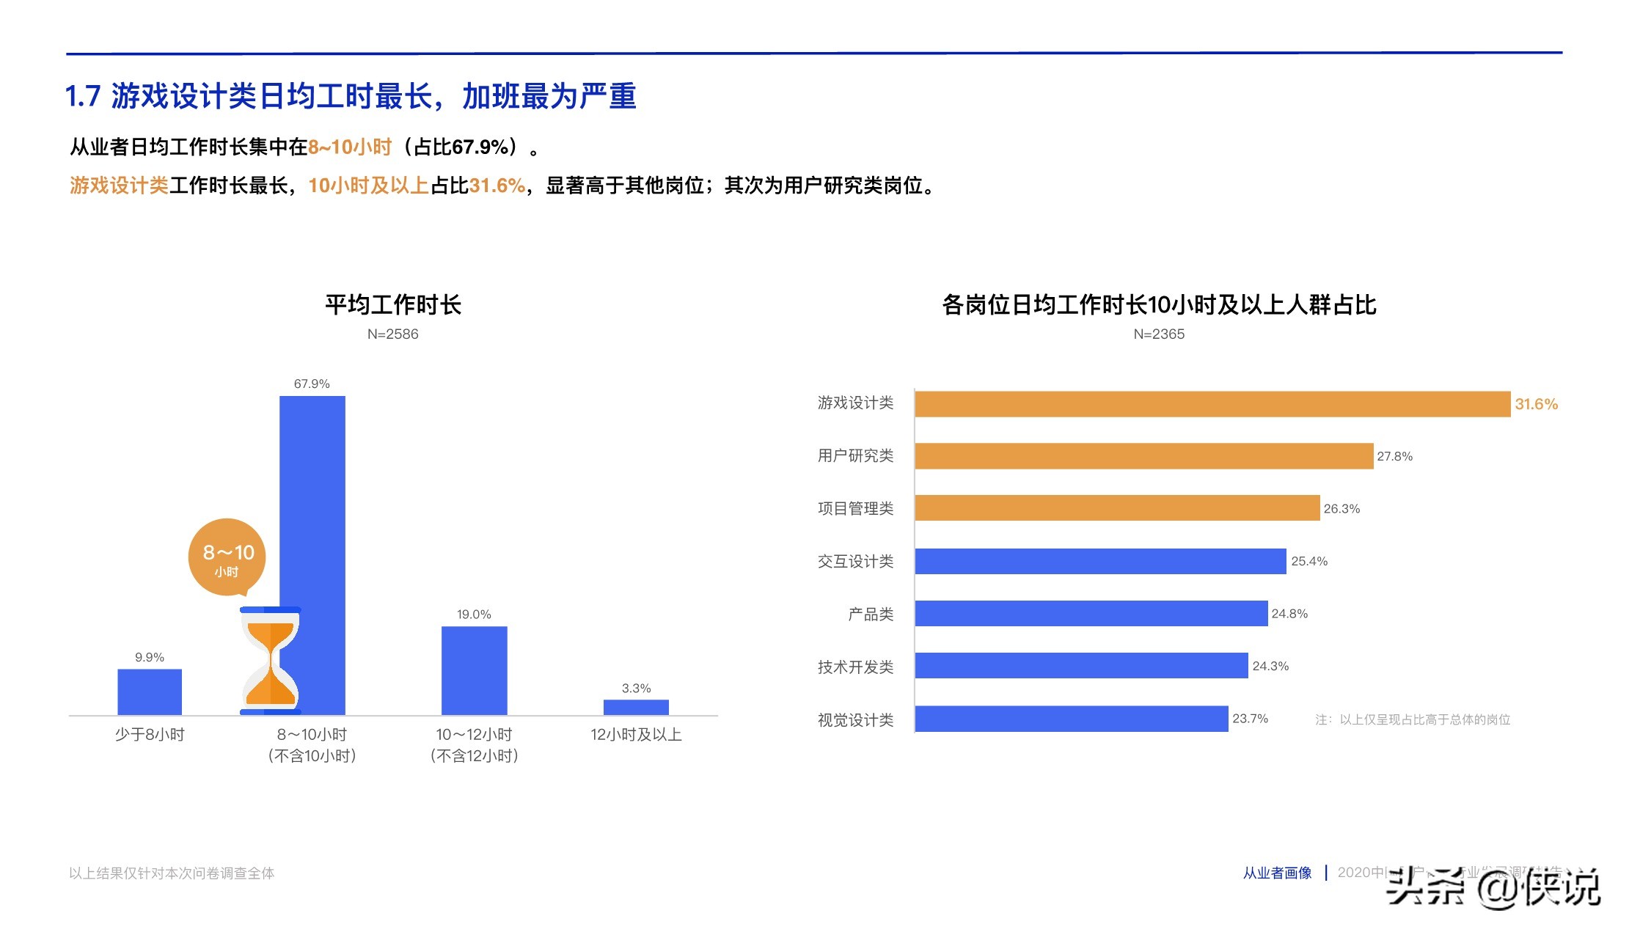Click the small bar for 12小时及以上
The width and height of the screenshot is (1629, 935).
(x=636, y=707)
